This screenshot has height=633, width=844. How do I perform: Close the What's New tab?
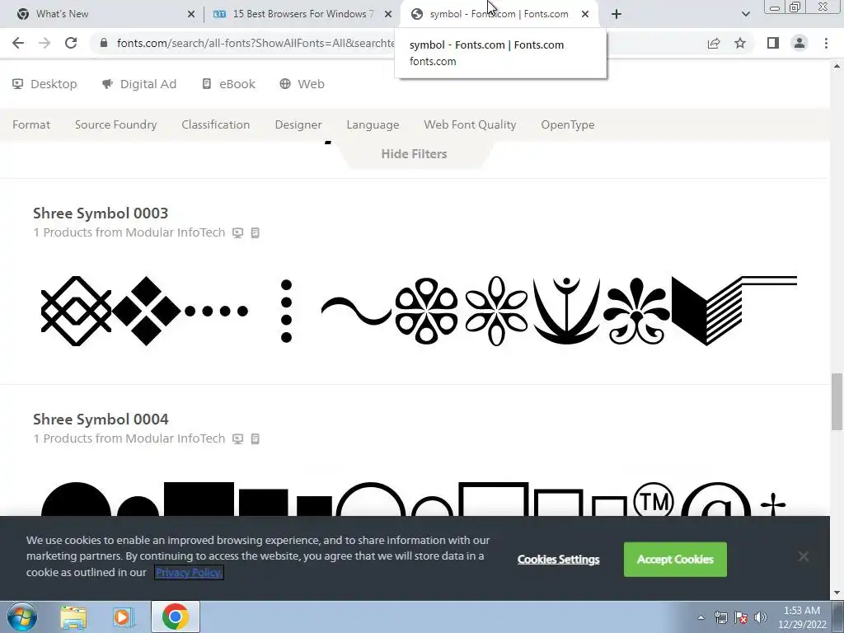pos(191,14)
